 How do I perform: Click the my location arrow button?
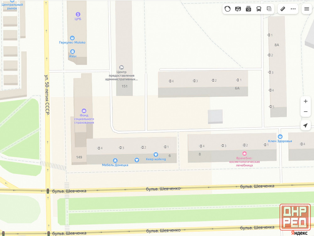(306, 126)
